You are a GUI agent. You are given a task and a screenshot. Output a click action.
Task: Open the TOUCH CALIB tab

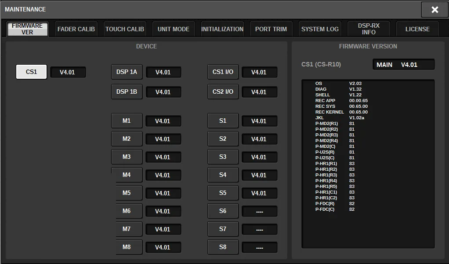click(125, 29)
